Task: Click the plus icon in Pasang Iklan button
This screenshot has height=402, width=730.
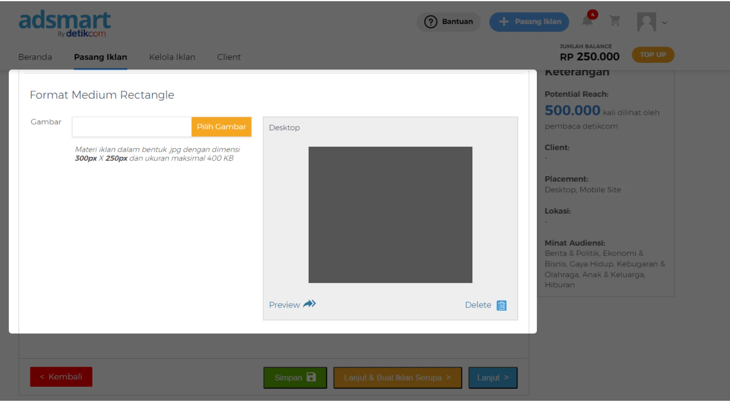Action: coord(504,22)
